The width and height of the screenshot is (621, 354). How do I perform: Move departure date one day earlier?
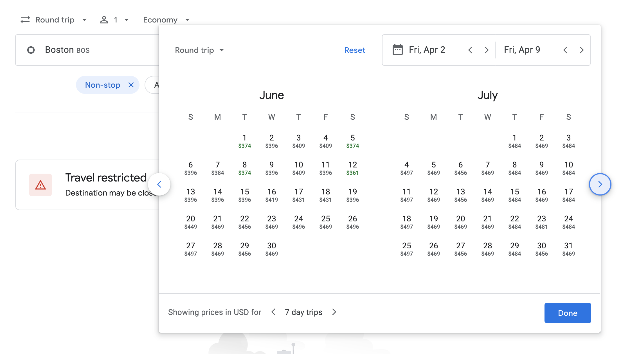pos(470,50)
